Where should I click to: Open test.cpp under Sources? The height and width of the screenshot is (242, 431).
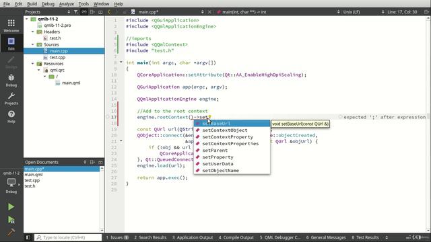pos(57,57)
